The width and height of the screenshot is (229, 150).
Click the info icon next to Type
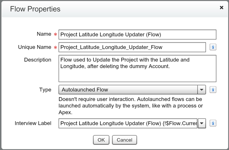click(213, 90)
